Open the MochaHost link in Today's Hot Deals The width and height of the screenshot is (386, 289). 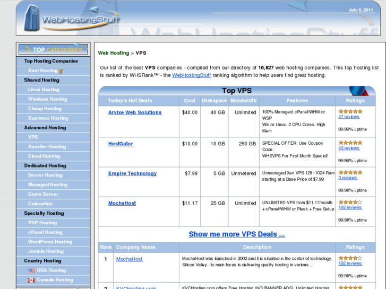click(x=122, y=203)
